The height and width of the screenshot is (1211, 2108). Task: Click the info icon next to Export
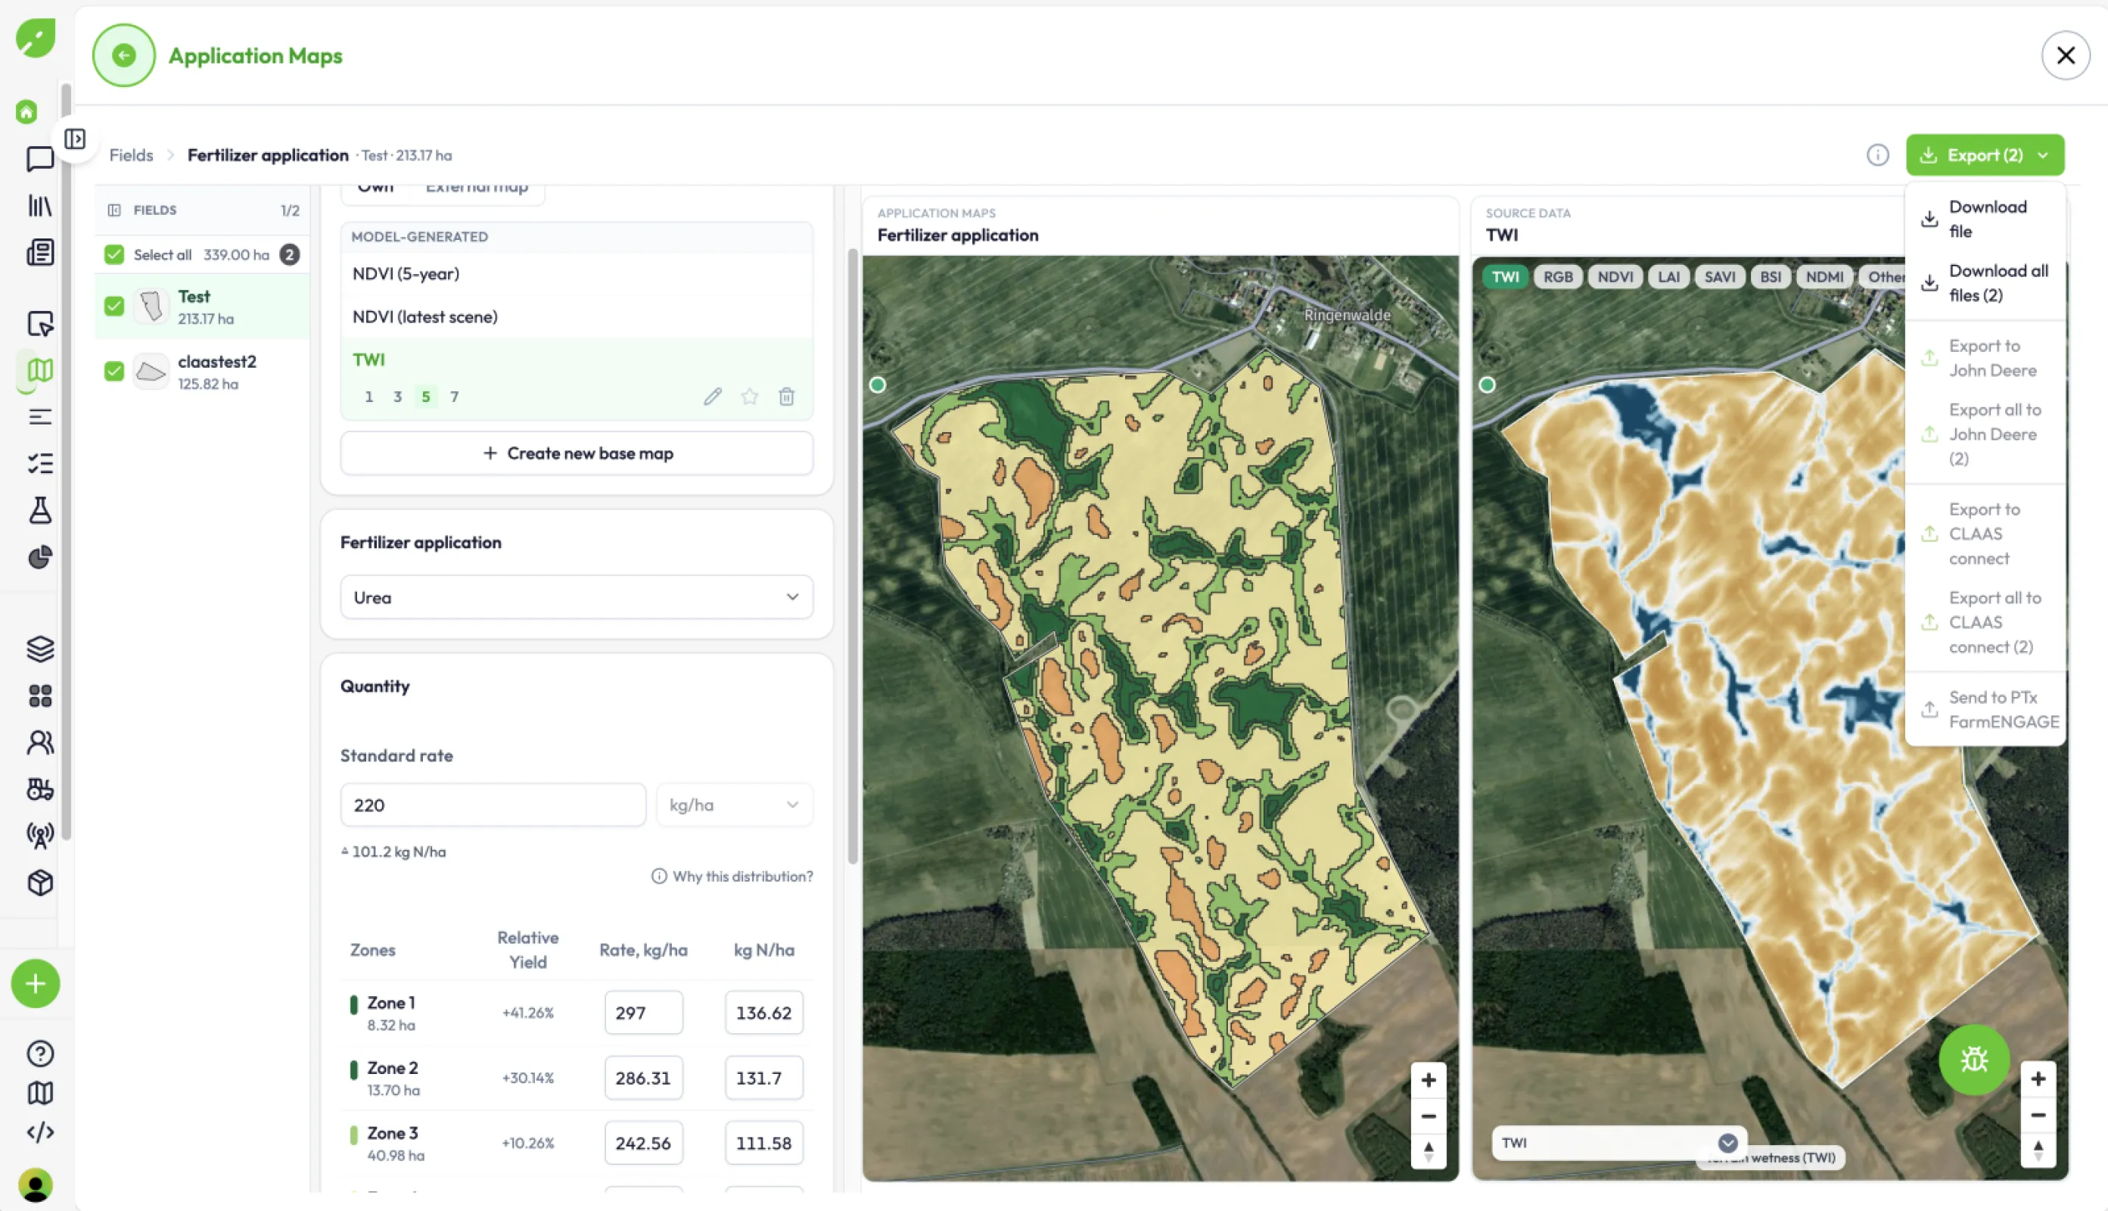(1877, 155)
